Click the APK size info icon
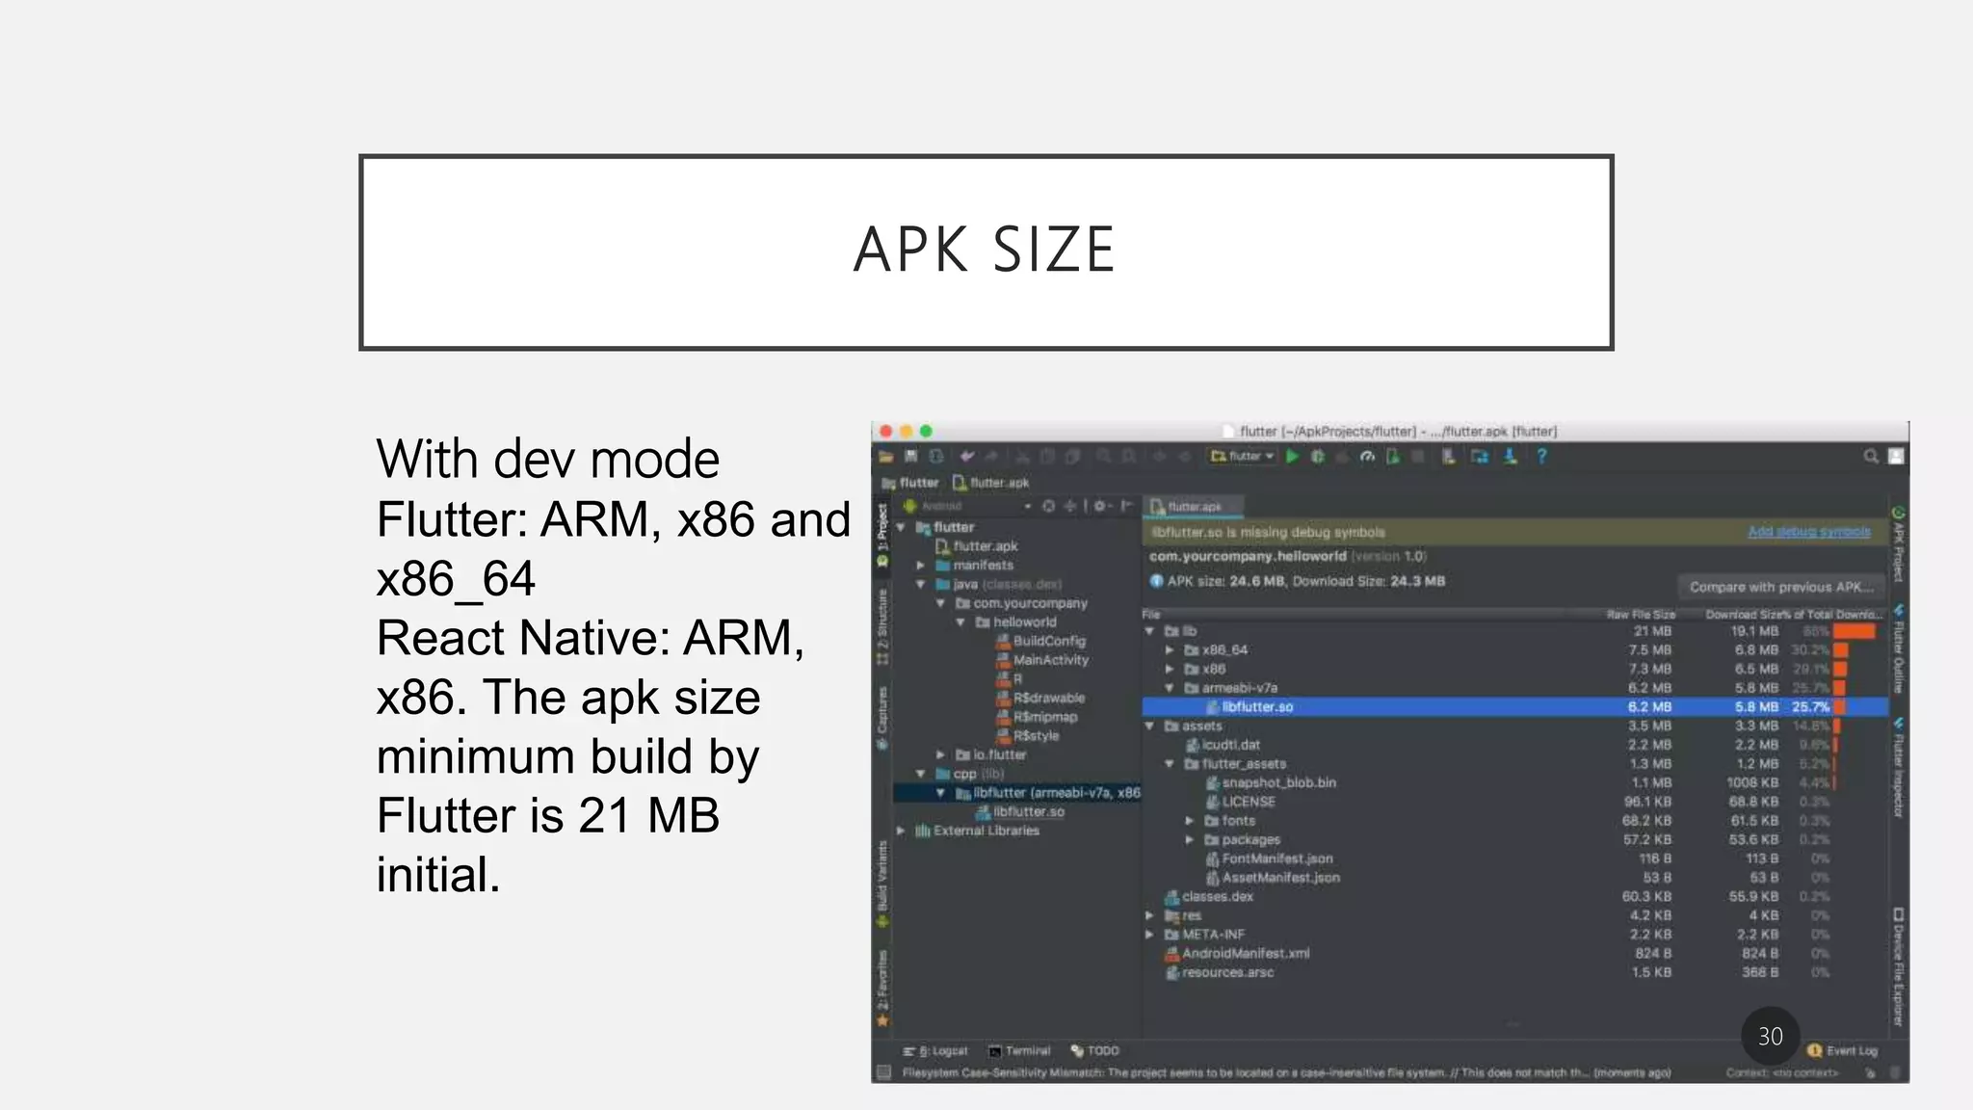Viewport: 1973px width, 1110px height. coord(1156,581)
